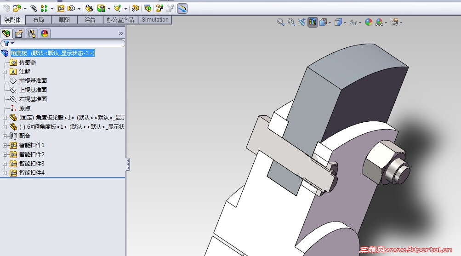The height and width of the screenshot is (256, 461).
Task: Open the Smart Fasteners tool
Action: (x=61, y=8)
